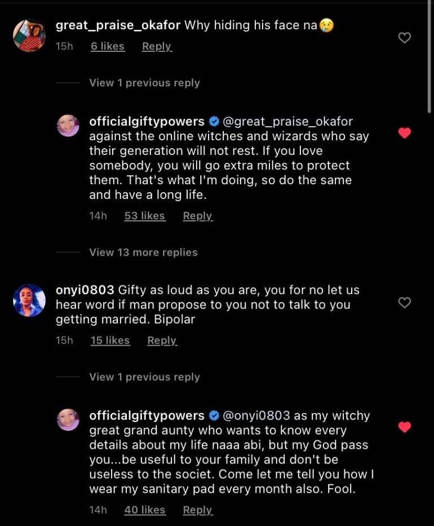Unlike the first officialgiftypowers reply
The image size is (434, 526).
(404, 133)
